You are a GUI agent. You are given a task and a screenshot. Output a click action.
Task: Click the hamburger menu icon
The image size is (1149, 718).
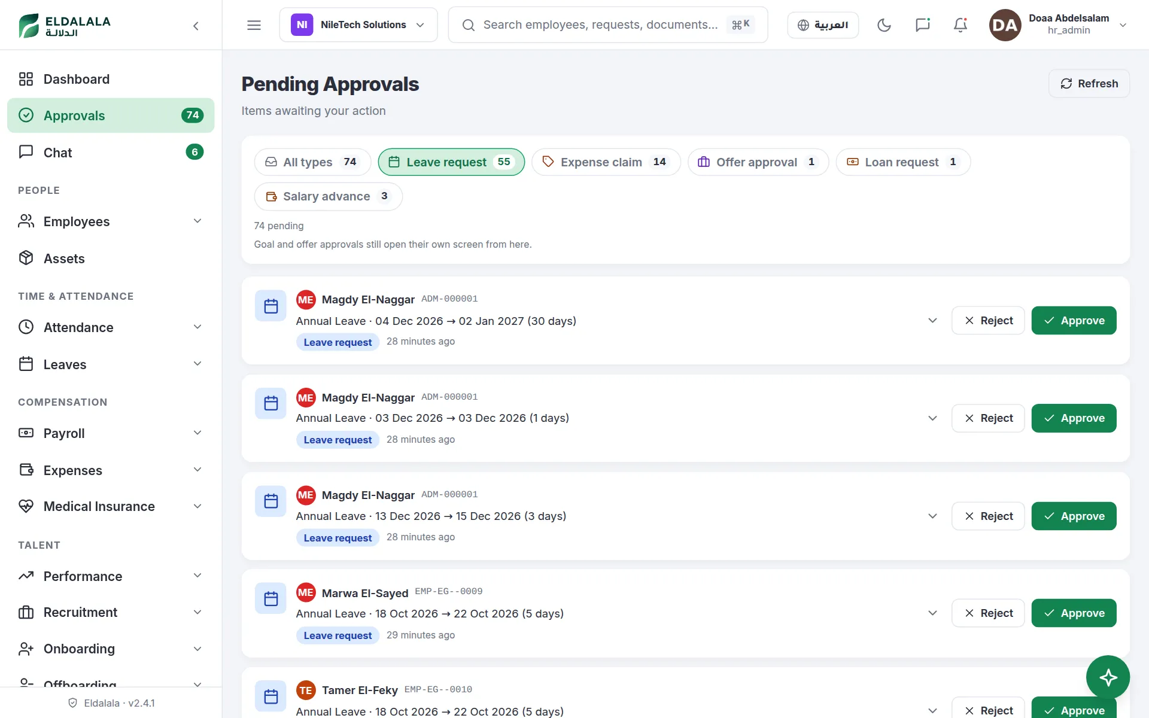(x=254, y=25)
